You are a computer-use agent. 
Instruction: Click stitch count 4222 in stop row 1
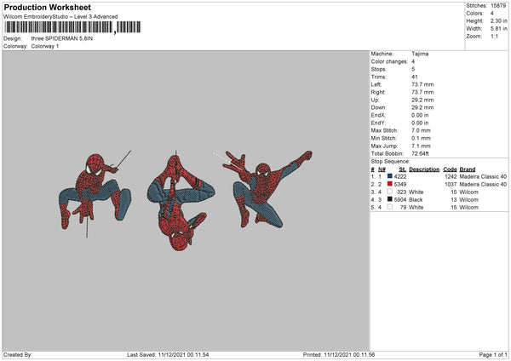[x=400, y=176]
